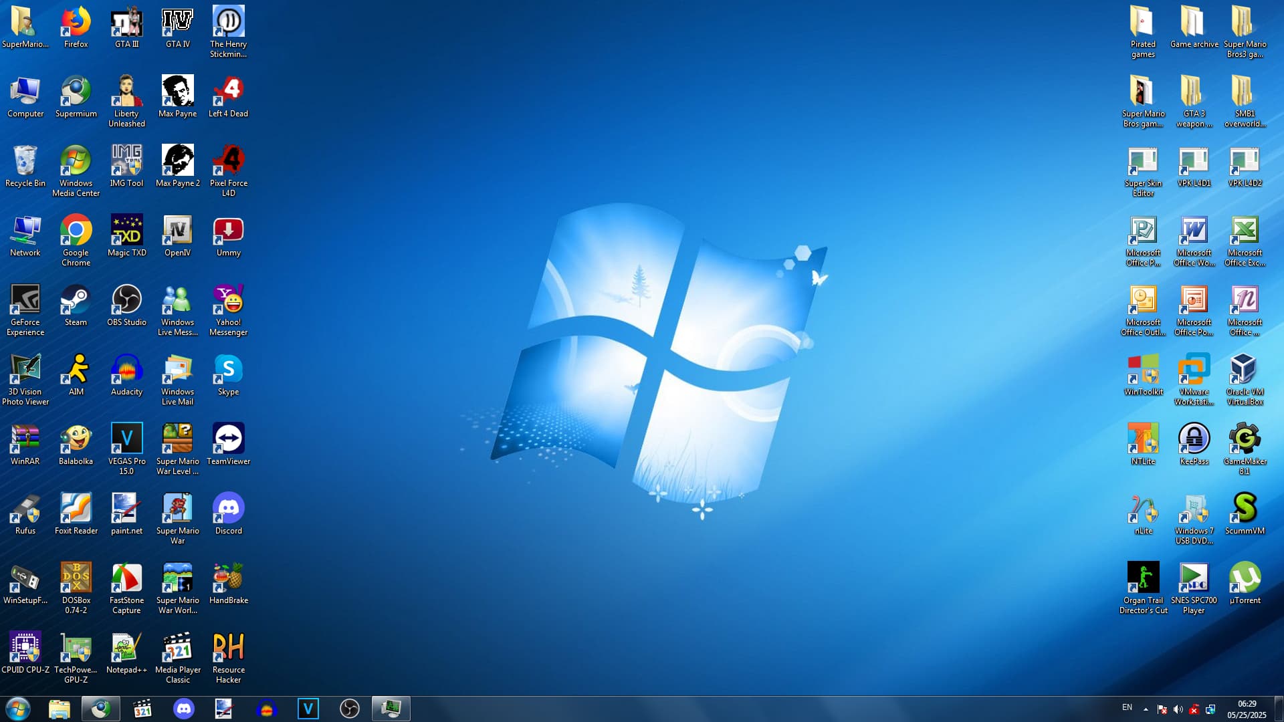Select the Yahoo! Messenger icon
The width and height of the screenshot is (1284, 722).
pos(228,310)
